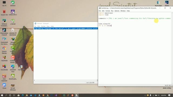Click the 'import pyautogui' line in IDLE
Image resolution: width=173 pixels, height=97 pixels.
[106, 13]
